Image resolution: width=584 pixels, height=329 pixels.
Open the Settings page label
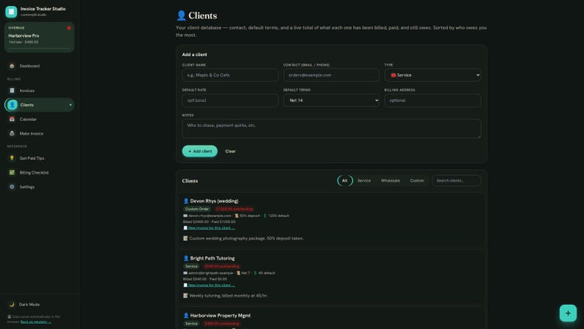click(26, 187)
